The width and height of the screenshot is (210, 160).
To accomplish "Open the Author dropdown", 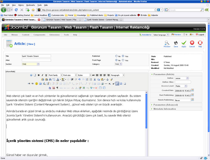I will pos(182,78).
